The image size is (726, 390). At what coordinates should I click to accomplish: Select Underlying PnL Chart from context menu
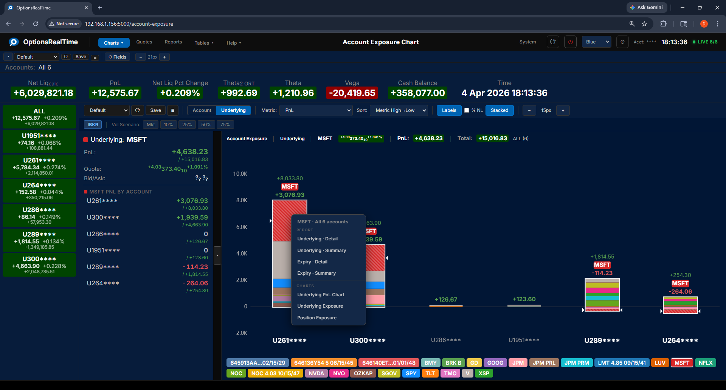tap(321, 295)
